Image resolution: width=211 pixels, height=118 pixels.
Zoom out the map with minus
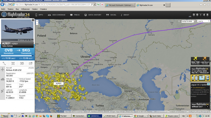click(37, 24)
